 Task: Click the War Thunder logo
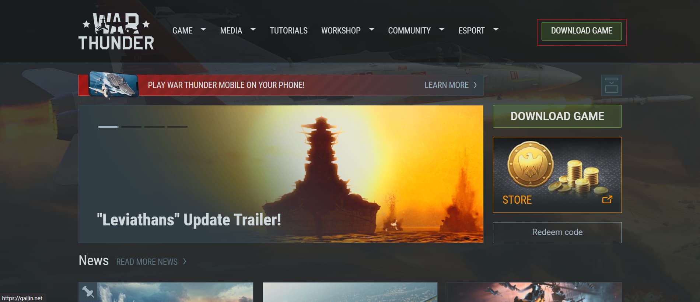(116, 31)
